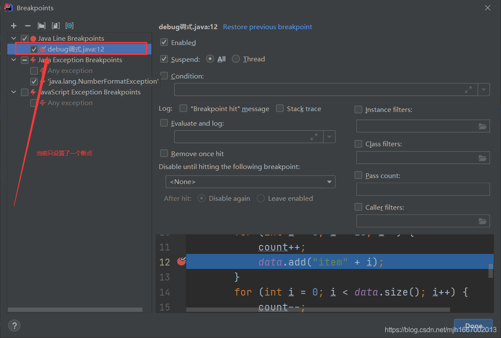
Task: Check Remove once hit option
Action: (x=164, y=154)
